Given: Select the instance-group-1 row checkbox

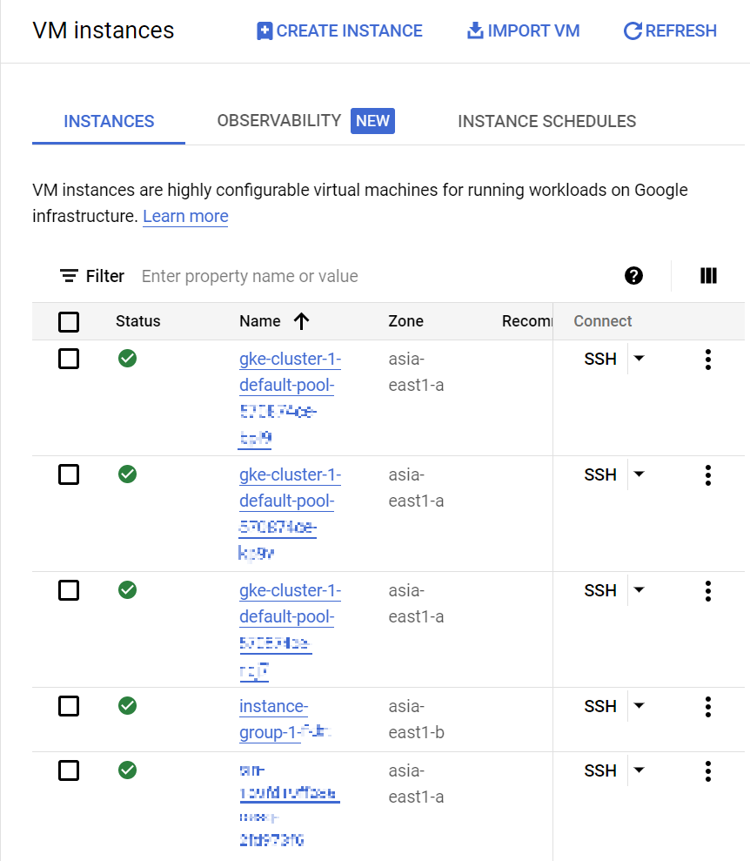Looking at the screenshot, I should (x=69, y=706).
